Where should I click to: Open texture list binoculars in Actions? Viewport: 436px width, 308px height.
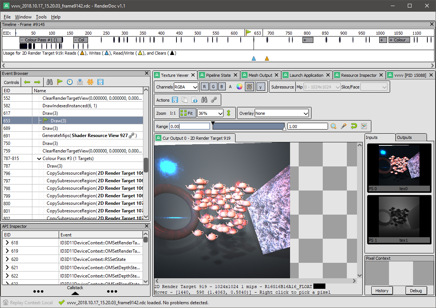coord(204,100)
